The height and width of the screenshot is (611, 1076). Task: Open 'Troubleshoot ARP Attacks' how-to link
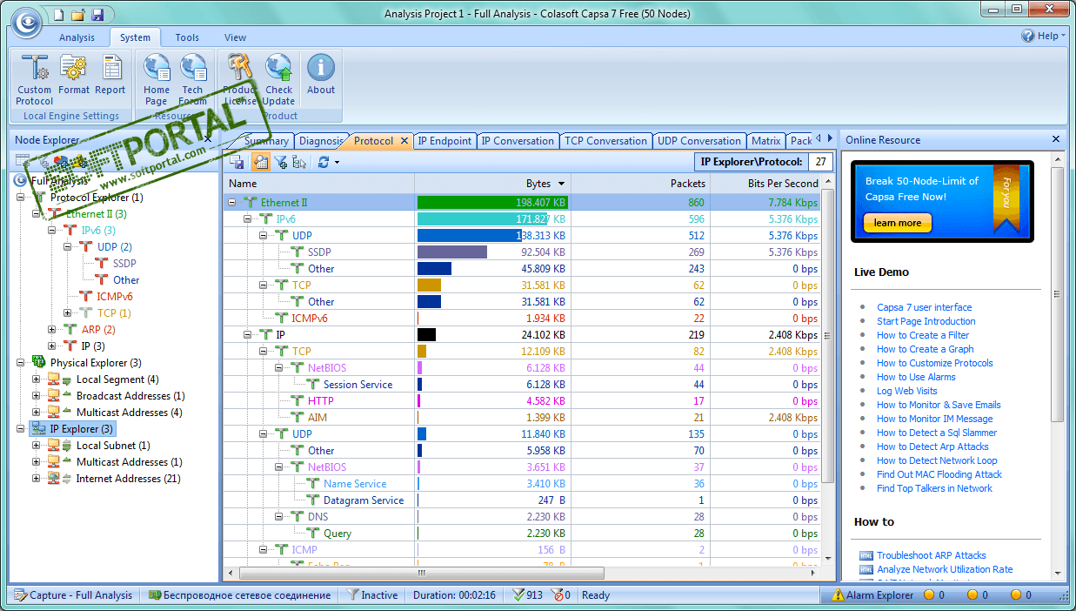click(x=932, y=555)
